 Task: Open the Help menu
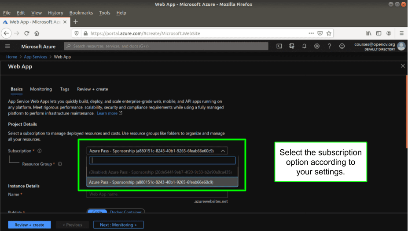click(121, 13)
